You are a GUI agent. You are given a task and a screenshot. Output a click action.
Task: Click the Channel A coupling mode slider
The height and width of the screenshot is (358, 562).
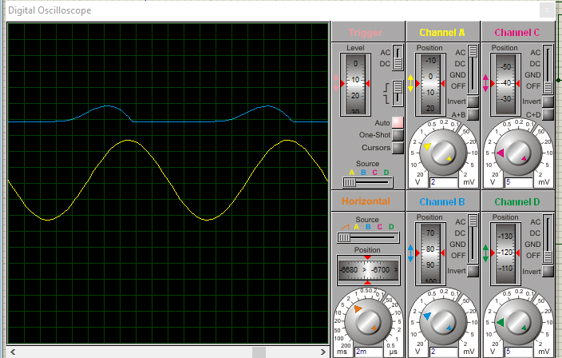click(x=473, y=70)
